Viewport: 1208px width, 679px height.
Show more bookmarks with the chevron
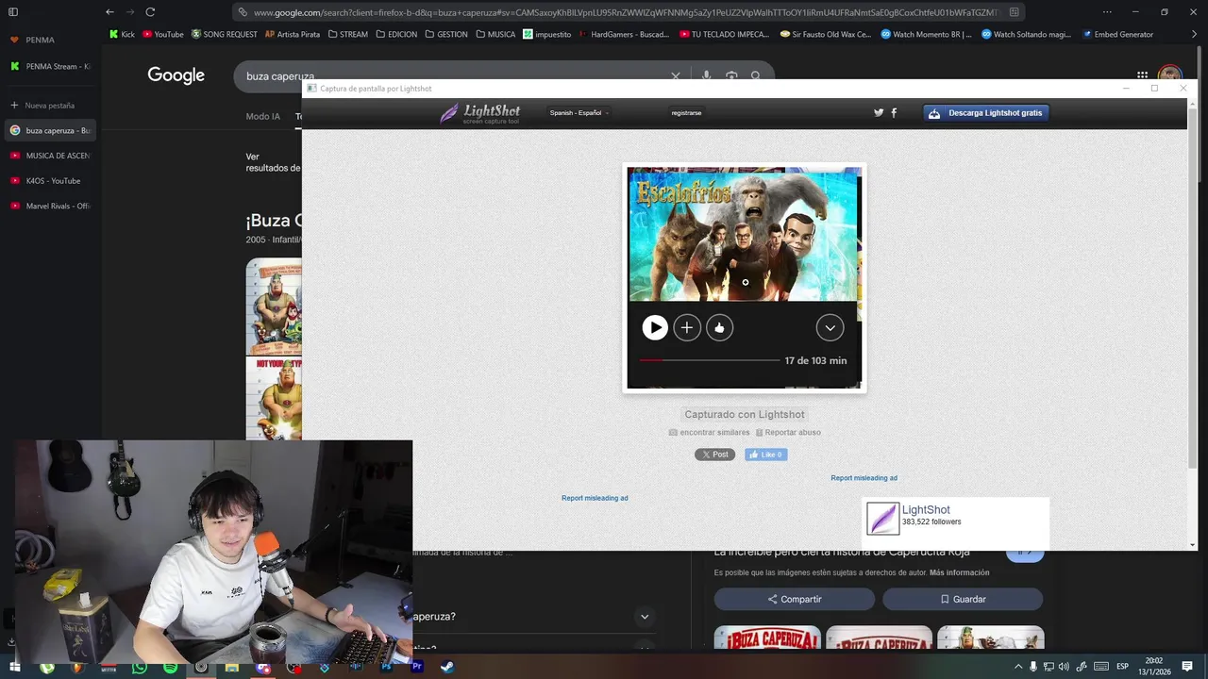coord(1194,34)
